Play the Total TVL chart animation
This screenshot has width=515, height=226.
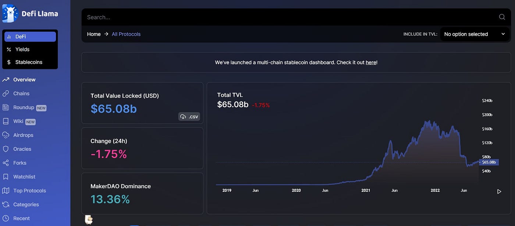coord(499,192)
